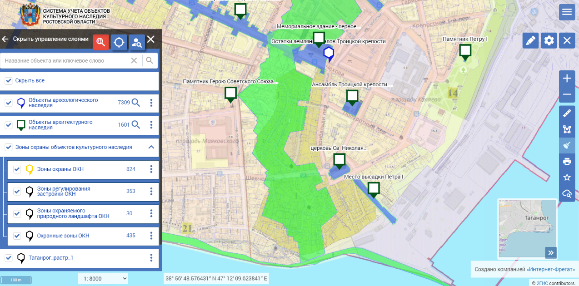The height and width of the screenshot is (286, 579).
Task: Click the zoom out minus button
Action: pyautogui.click(x=567, y=94)
